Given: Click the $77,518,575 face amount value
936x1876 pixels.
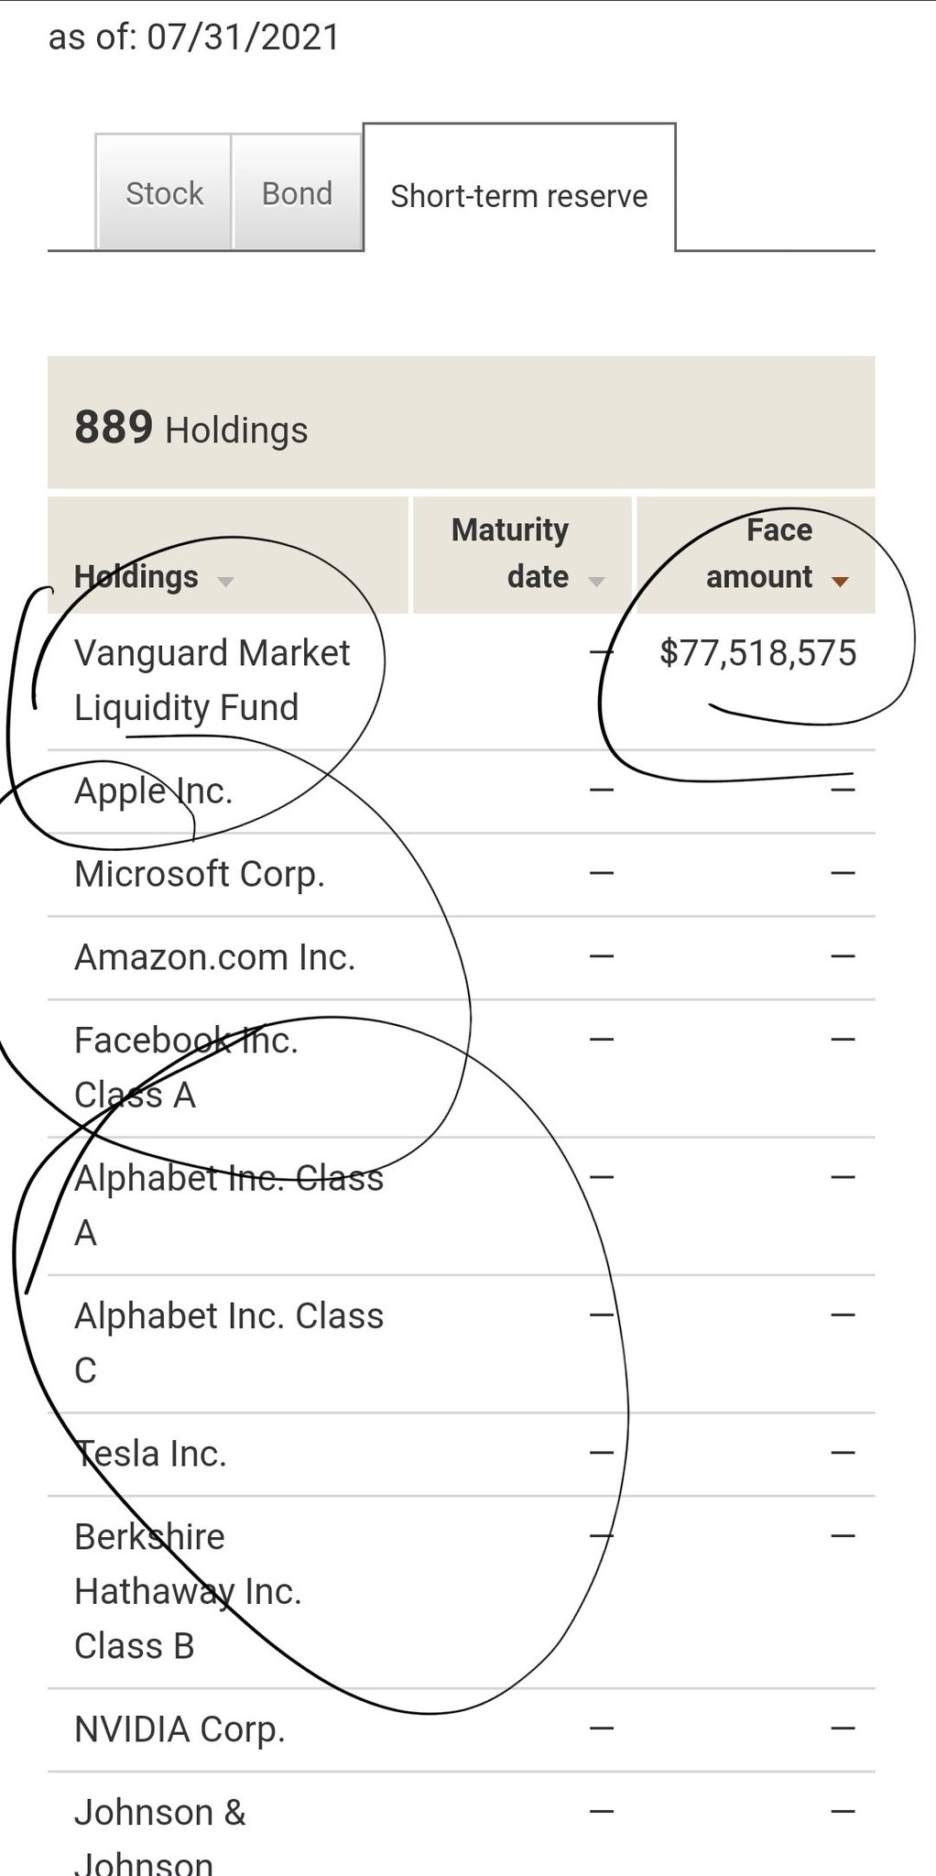Looking at the screenshot, I should (757, 653).
